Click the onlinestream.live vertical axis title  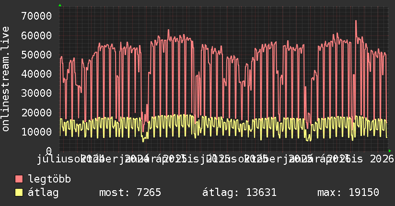5,79
